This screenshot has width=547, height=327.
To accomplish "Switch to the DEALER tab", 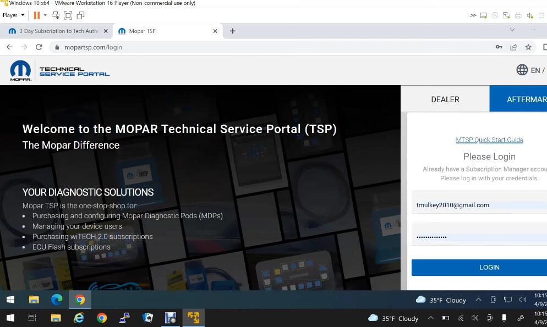I will [x=445, y=99].
